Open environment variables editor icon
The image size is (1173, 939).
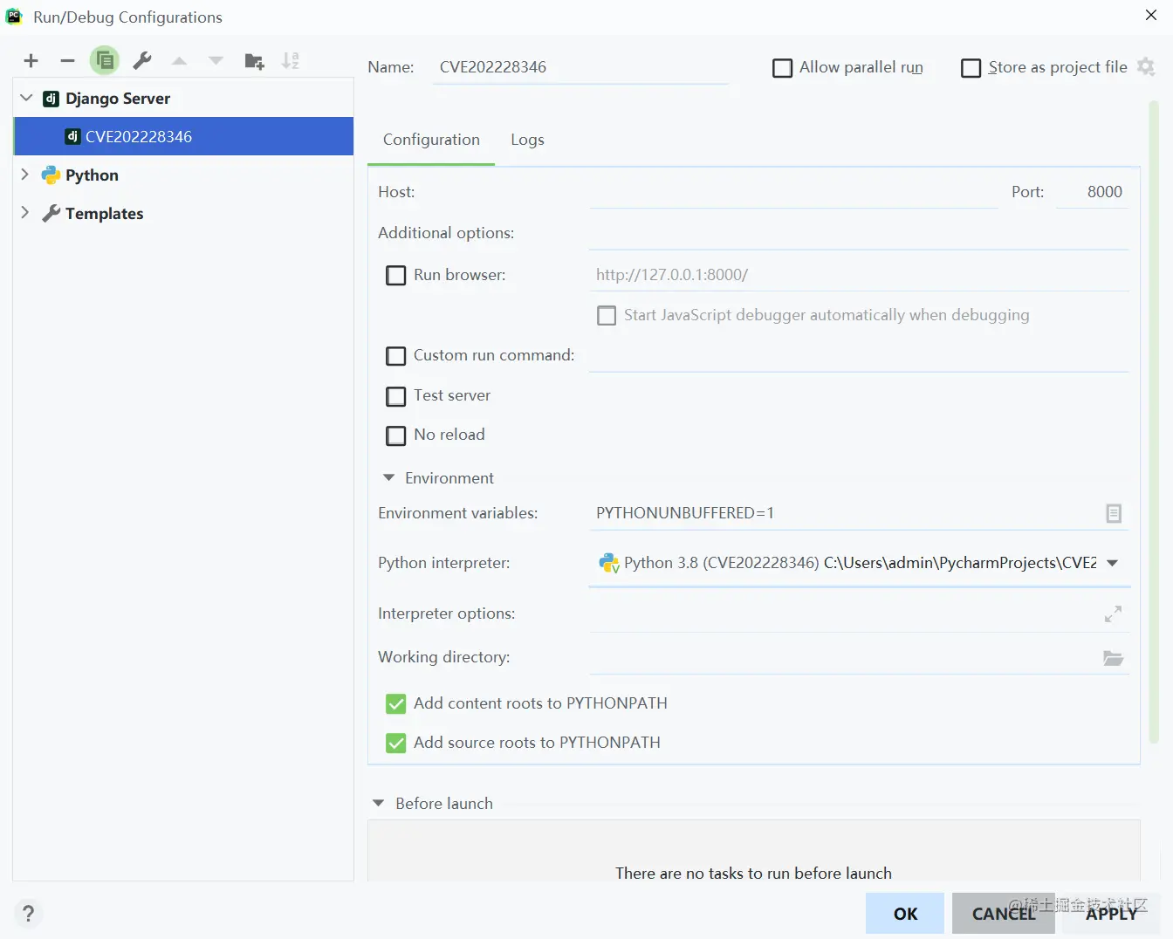1114,513
